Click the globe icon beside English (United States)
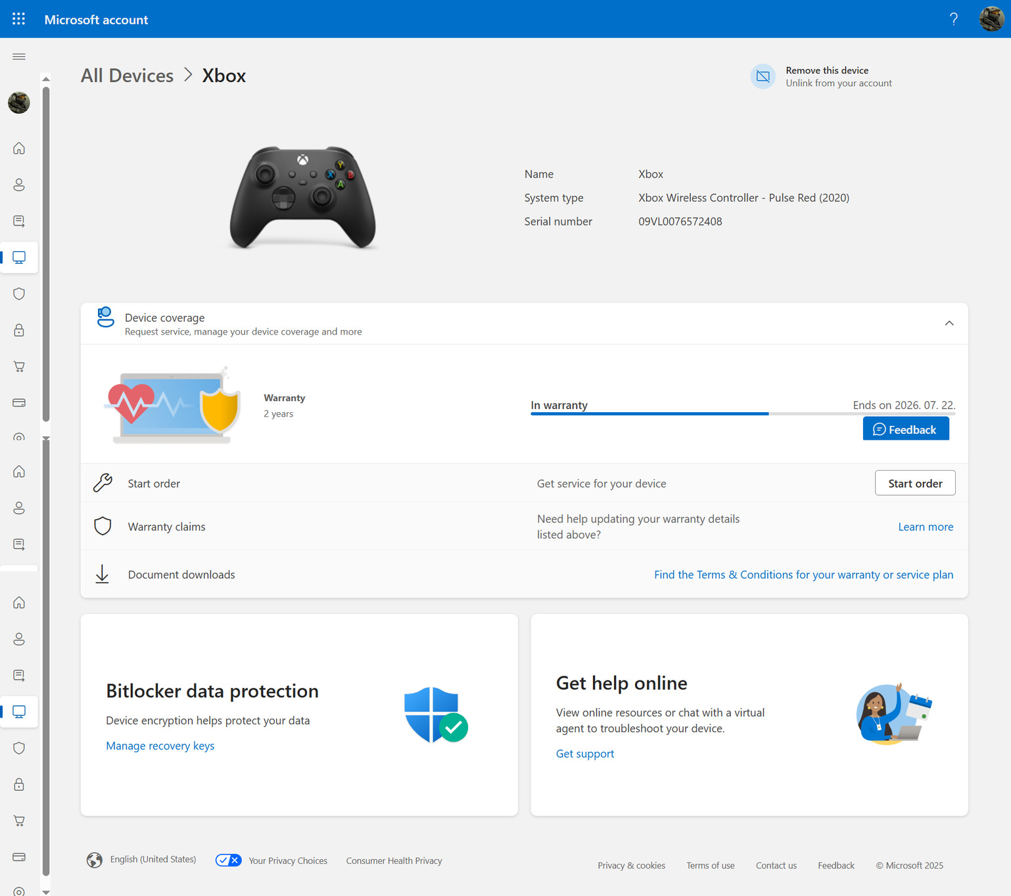 [95, 860]
